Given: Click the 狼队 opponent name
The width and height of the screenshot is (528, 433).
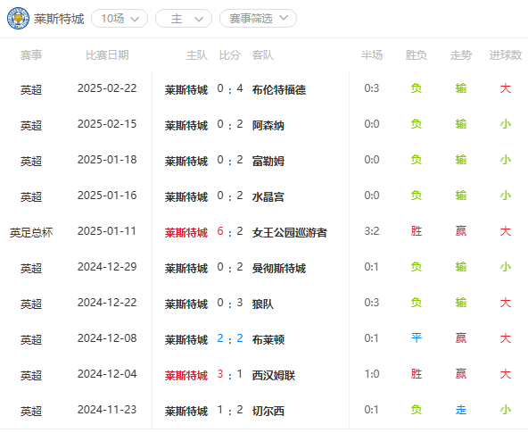Looking at the screenshot, I should point(262,304).
